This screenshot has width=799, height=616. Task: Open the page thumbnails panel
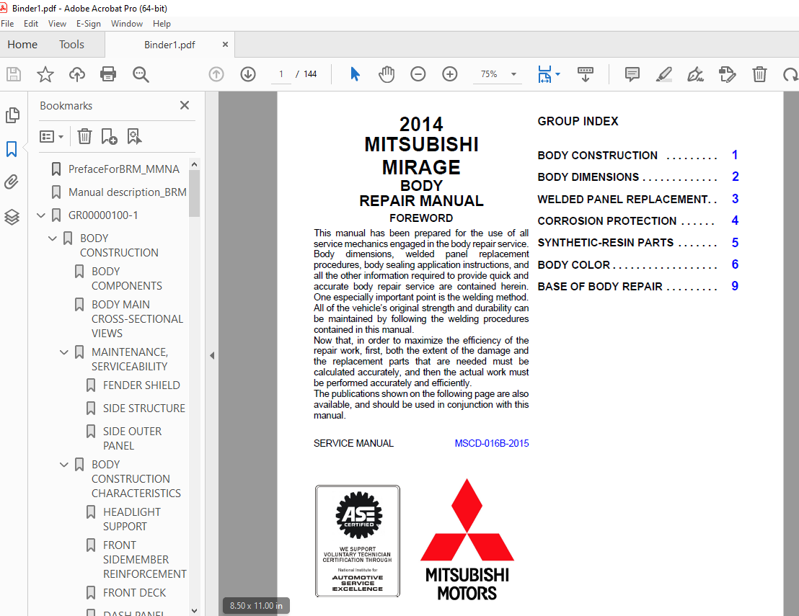(12, 115)
